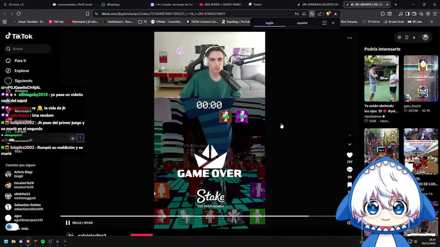The image size is (440, 247).
Task: Focus the Buscar search field
Action: tap(28, 49)
